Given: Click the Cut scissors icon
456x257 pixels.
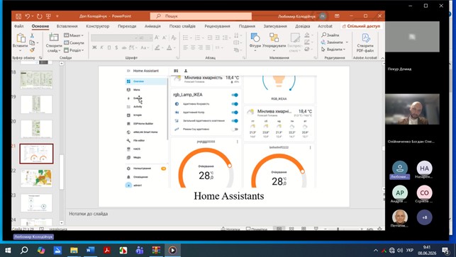Looking at the screenshot, I should pos(32,35).
